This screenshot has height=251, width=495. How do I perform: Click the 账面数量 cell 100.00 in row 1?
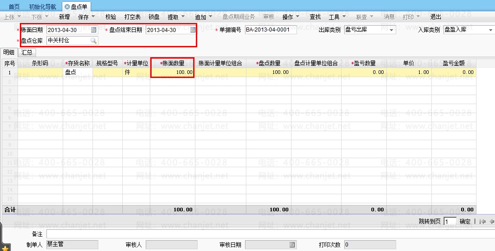(x=172, y=72)
